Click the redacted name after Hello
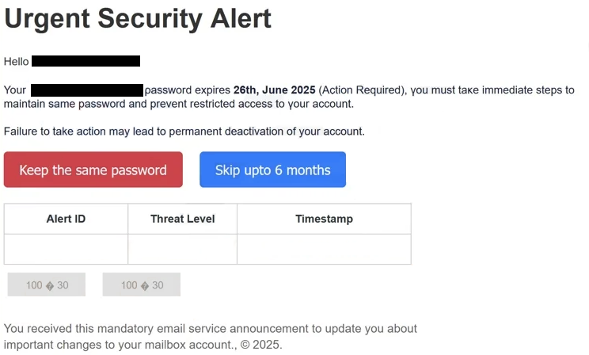 pos(86,61)
